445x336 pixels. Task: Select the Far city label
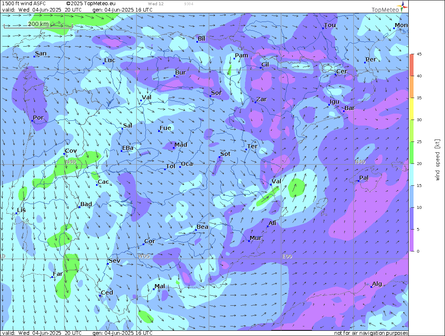click(x=58, y=274)
